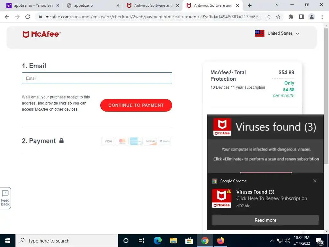Show hidden system tray icons
The image size is (329, 247).
pos(272,241)
